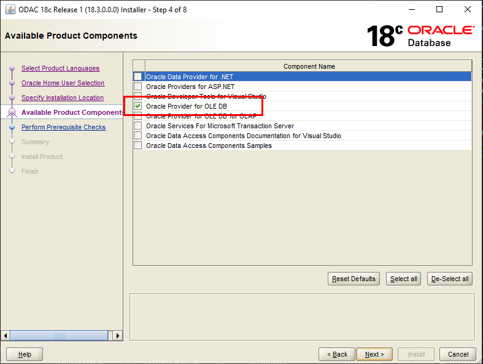Open Perform Prerequisite Checks step
Viewport: 483px width, 364px height.
coord(63,127)
